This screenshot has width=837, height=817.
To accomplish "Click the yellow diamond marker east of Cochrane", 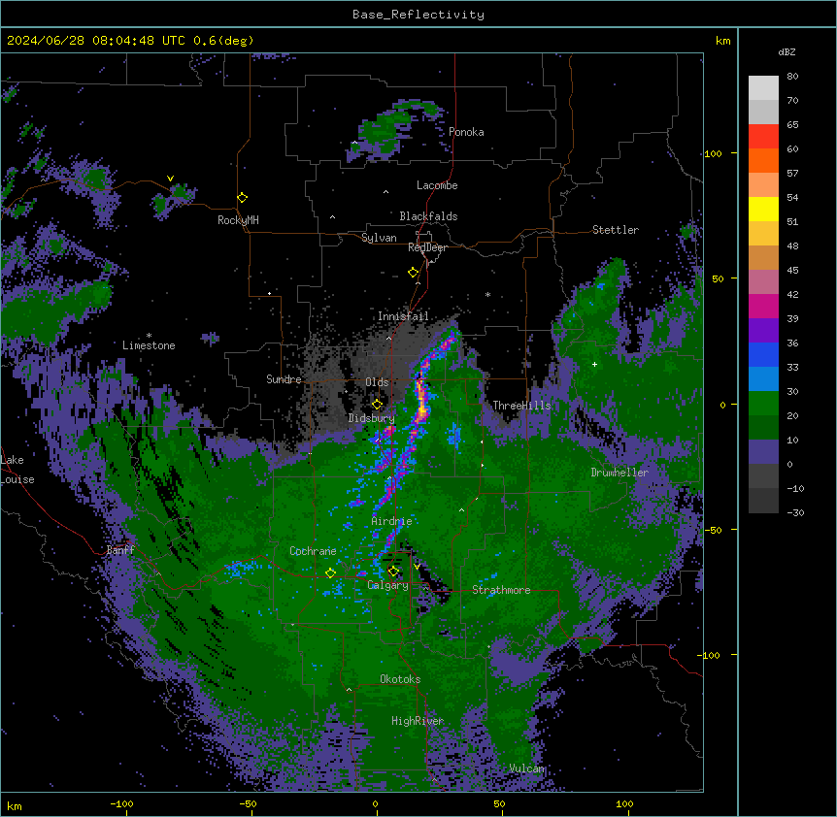I will click(x=330, y=572).
